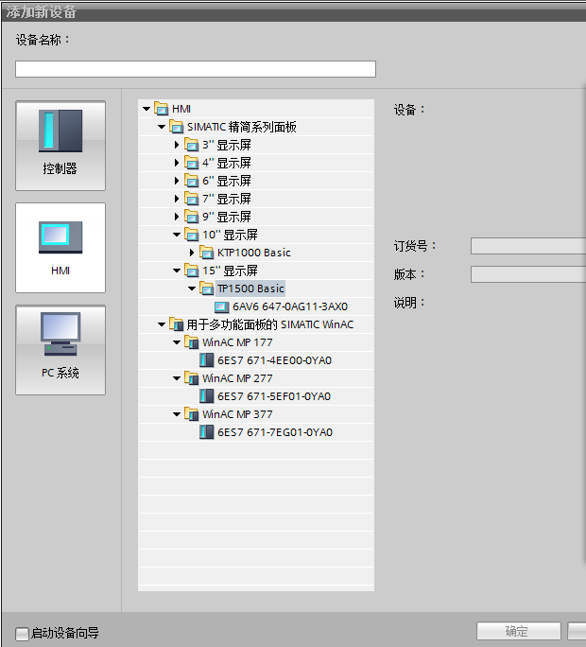Click module icon of 6ES7 671-5EF01-0YA0
Viewport: 586px width, 647px height.
[207, 396]
